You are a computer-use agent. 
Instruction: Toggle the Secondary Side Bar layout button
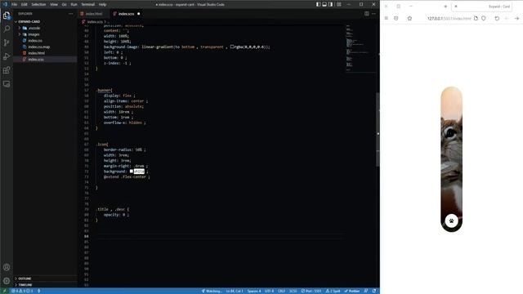330,4
